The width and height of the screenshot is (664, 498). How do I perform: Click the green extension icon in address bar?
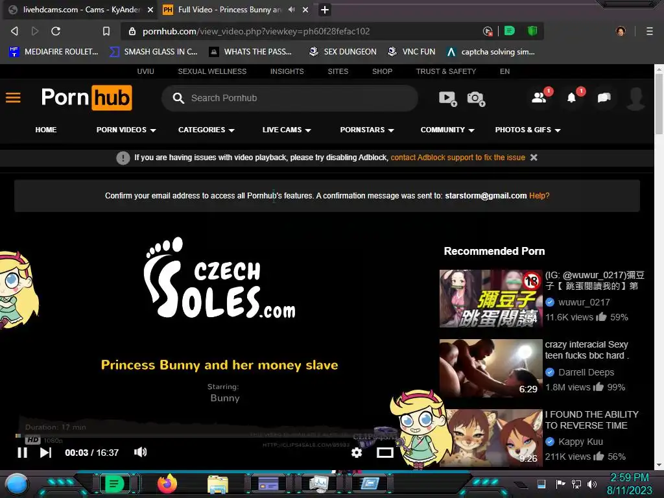coord(510,30)
